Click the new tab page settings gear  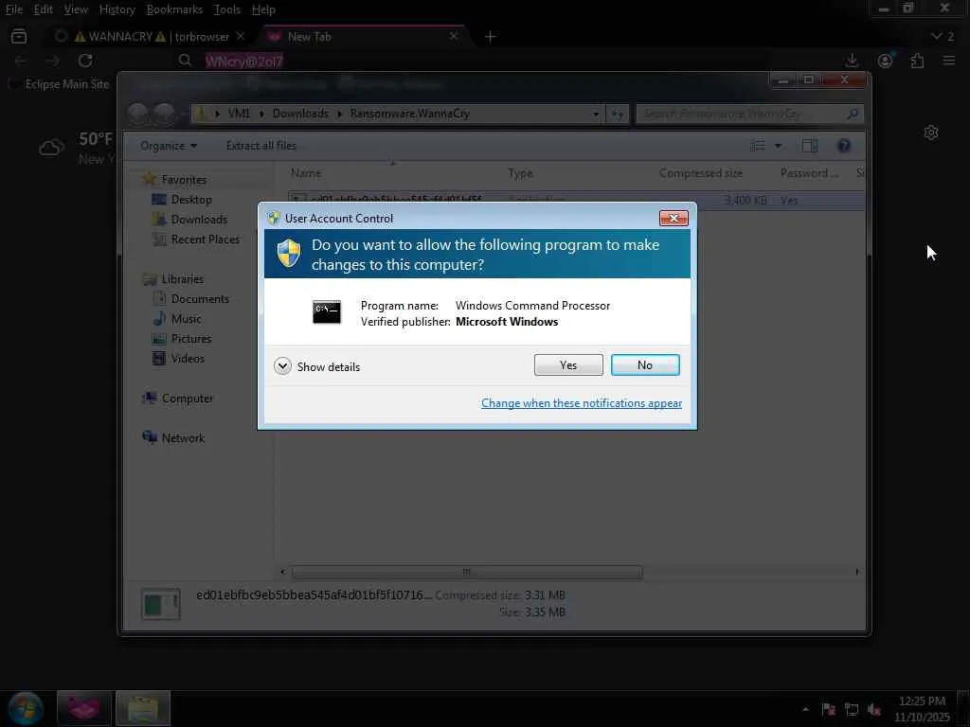pos(931,133)
